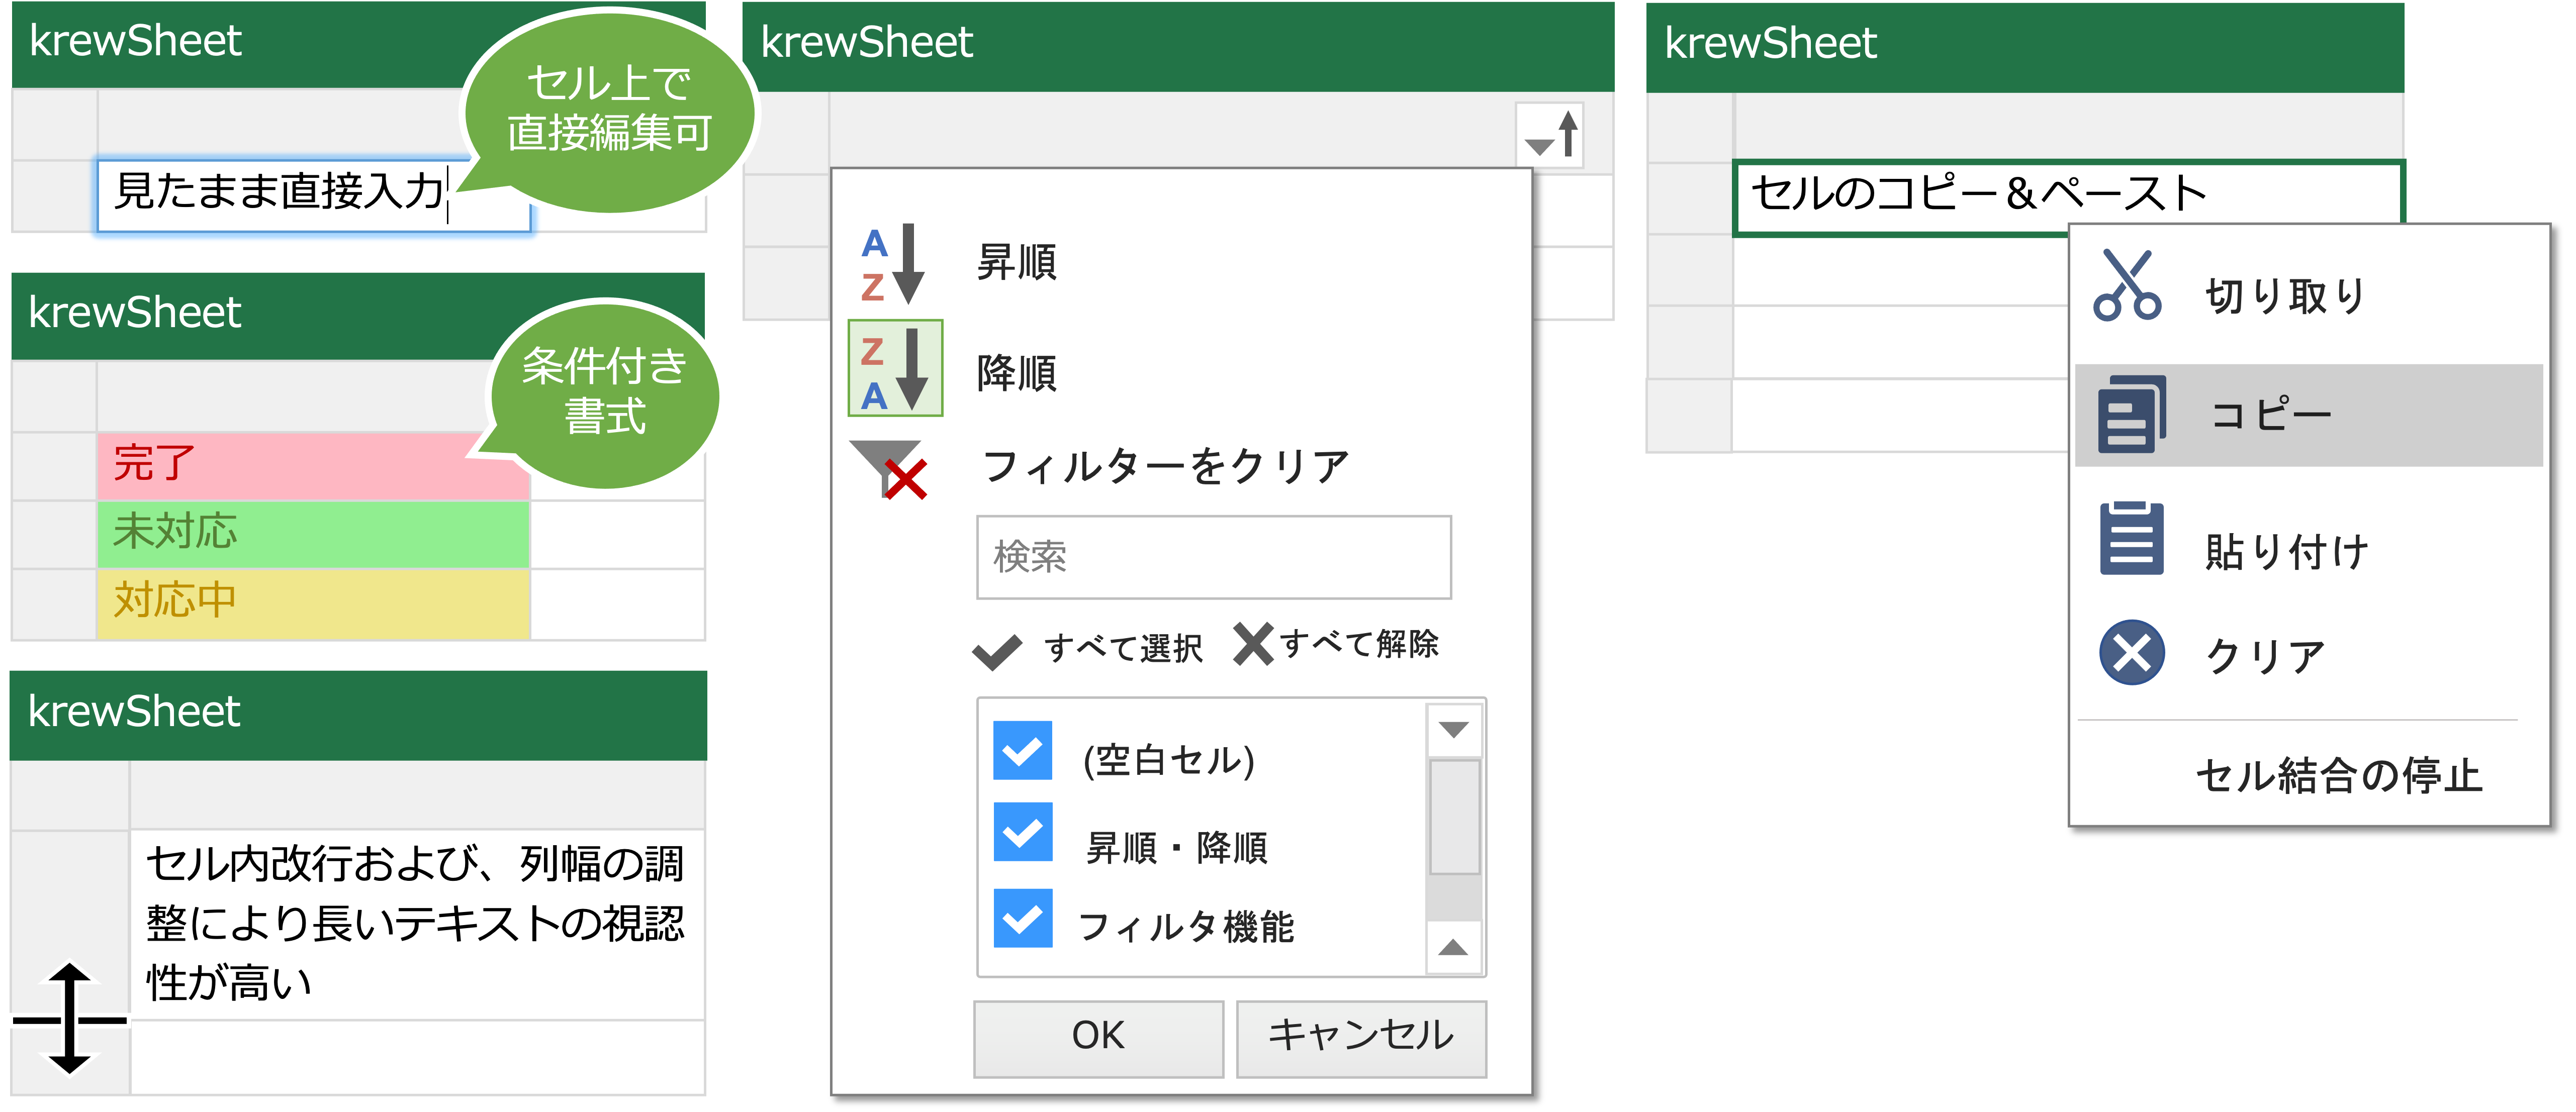This screenshot has width=2576, height=1112.
Task: Open the column header filter dropdown
Action: pos(1551,136)
